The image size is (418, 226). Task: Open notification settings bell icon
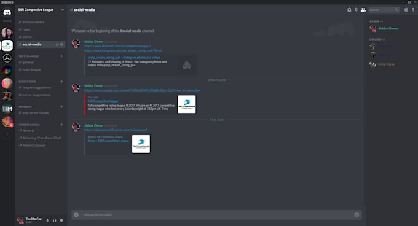coord(349,10)
